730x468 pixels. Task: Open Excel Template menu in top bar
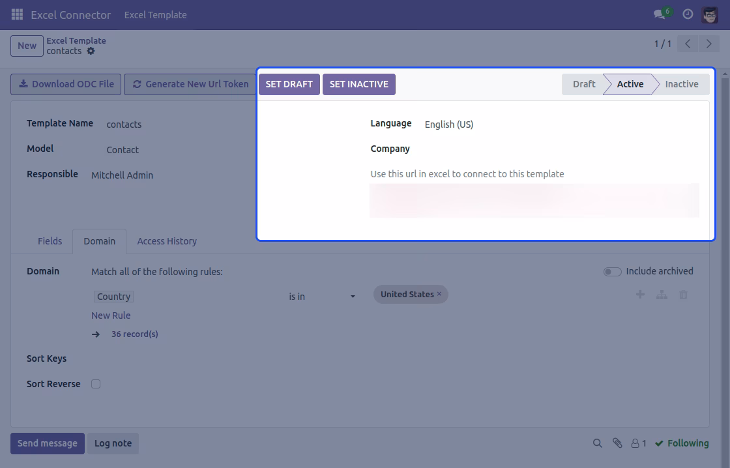pyautogui.click(x=156, y=15)
